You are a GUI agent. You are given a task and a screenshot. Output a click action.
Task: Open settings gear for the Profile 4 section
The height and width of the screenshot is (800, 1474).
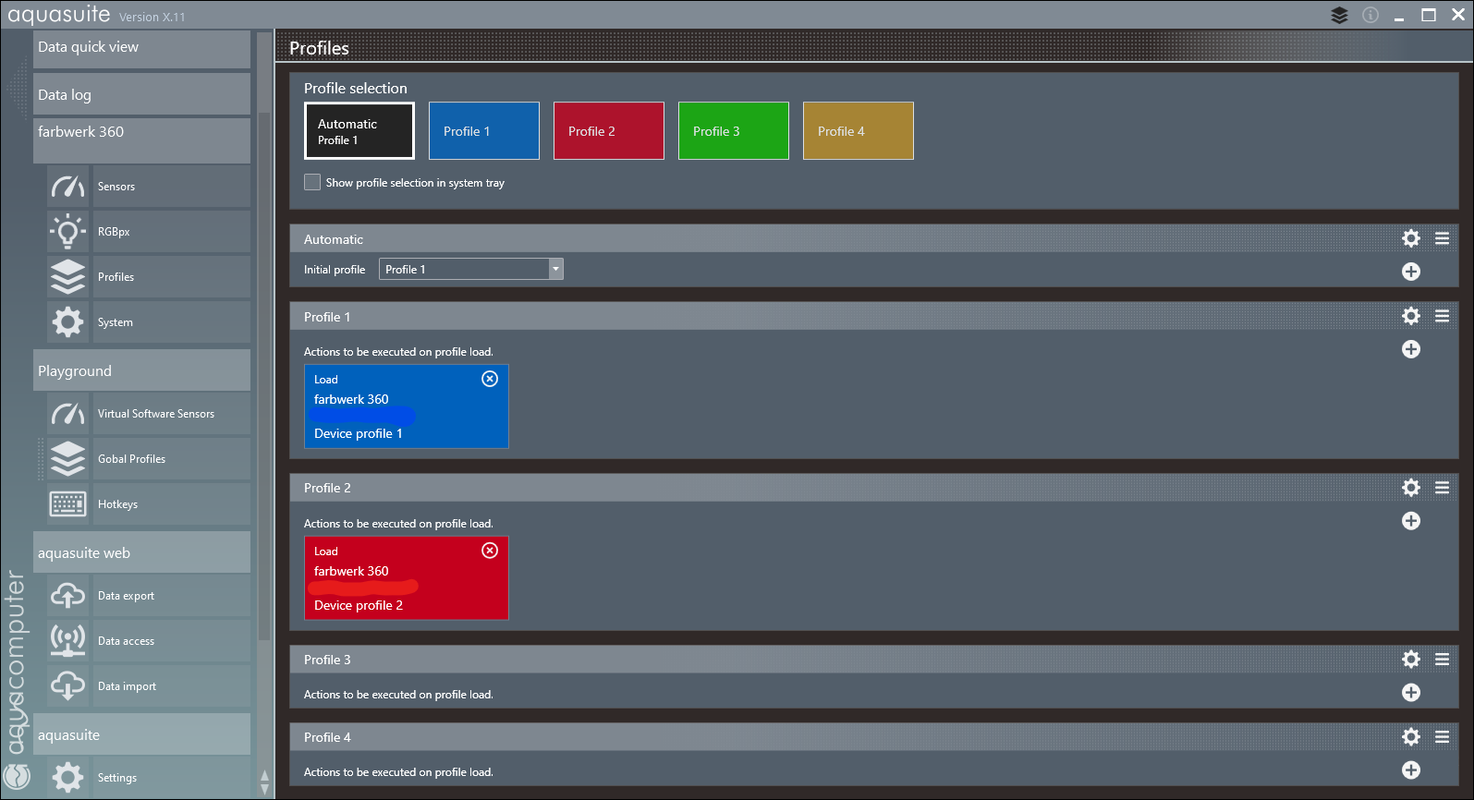click(x=1411, y=736)
